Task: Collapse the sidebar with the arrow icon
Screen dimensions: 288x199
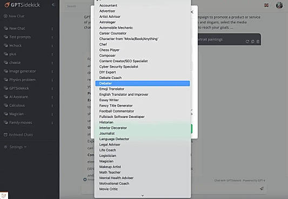Action: (53, 5)
